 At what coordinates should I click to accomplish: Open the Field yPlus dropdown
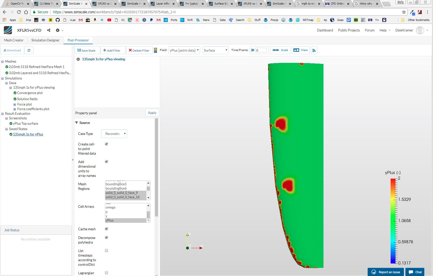pos(184,50)
